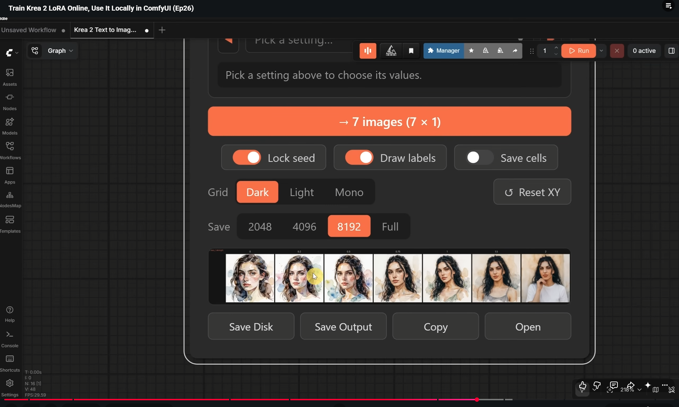679x407 pixels.
Task: Click the sparkle Ask icon
Action: (x=648, y=385)
